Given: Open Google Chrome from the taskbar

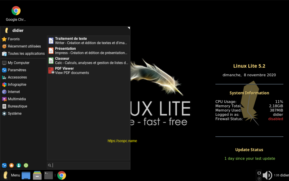Looking at the screenshot, I should coord(62,175).
